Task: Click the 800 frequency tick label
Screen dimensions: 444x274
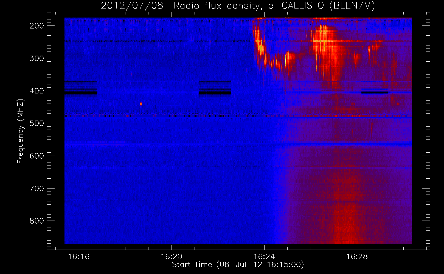Action: tap(37, 221)
